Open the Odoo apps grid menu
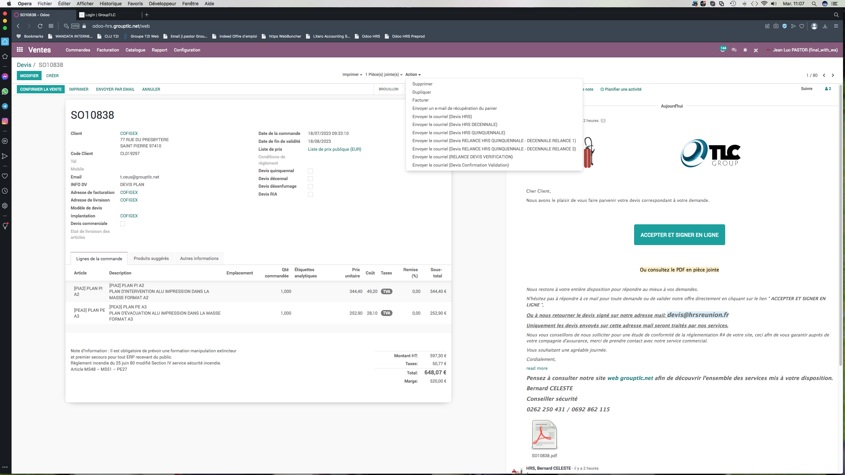This screenshot has width=845, height=475. coord(20,49)
